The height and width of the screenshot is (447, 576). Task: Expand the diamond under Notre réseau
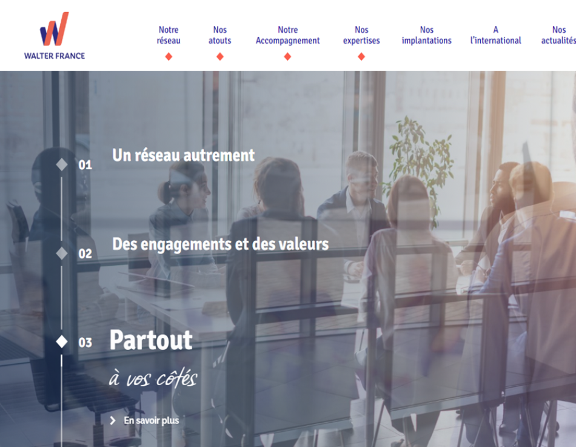pos(169,56)
